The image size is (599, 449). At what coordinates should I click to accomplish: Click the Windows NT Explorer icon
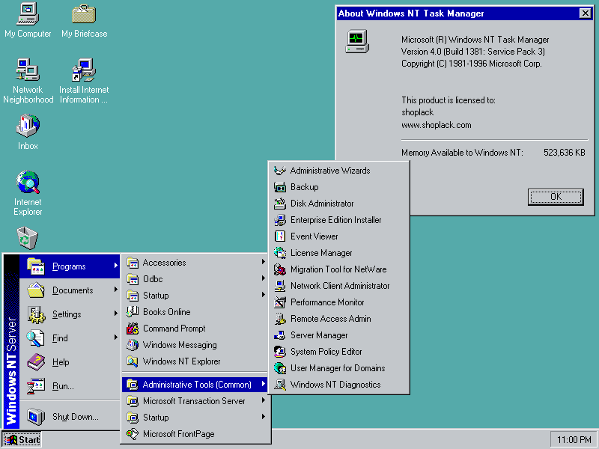click(x=133, y=361)
